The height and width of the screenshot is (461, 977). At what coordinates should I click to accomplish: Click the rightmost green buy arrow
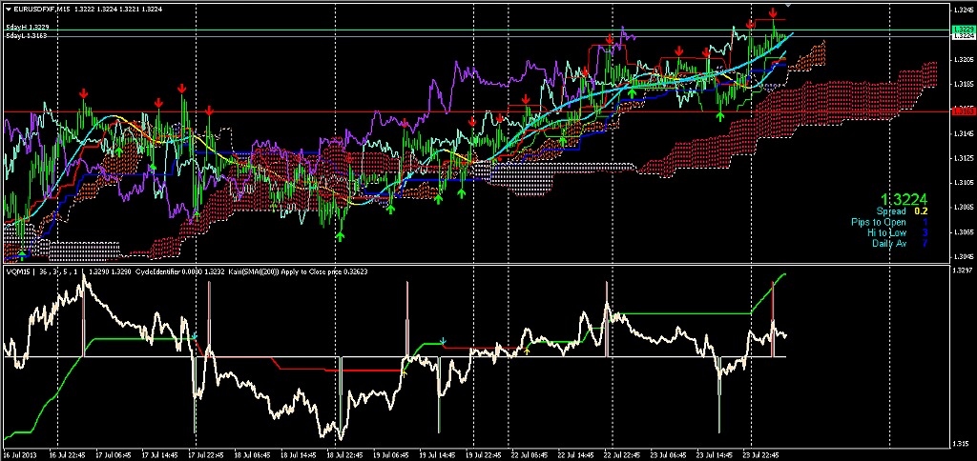click(719, 115)
